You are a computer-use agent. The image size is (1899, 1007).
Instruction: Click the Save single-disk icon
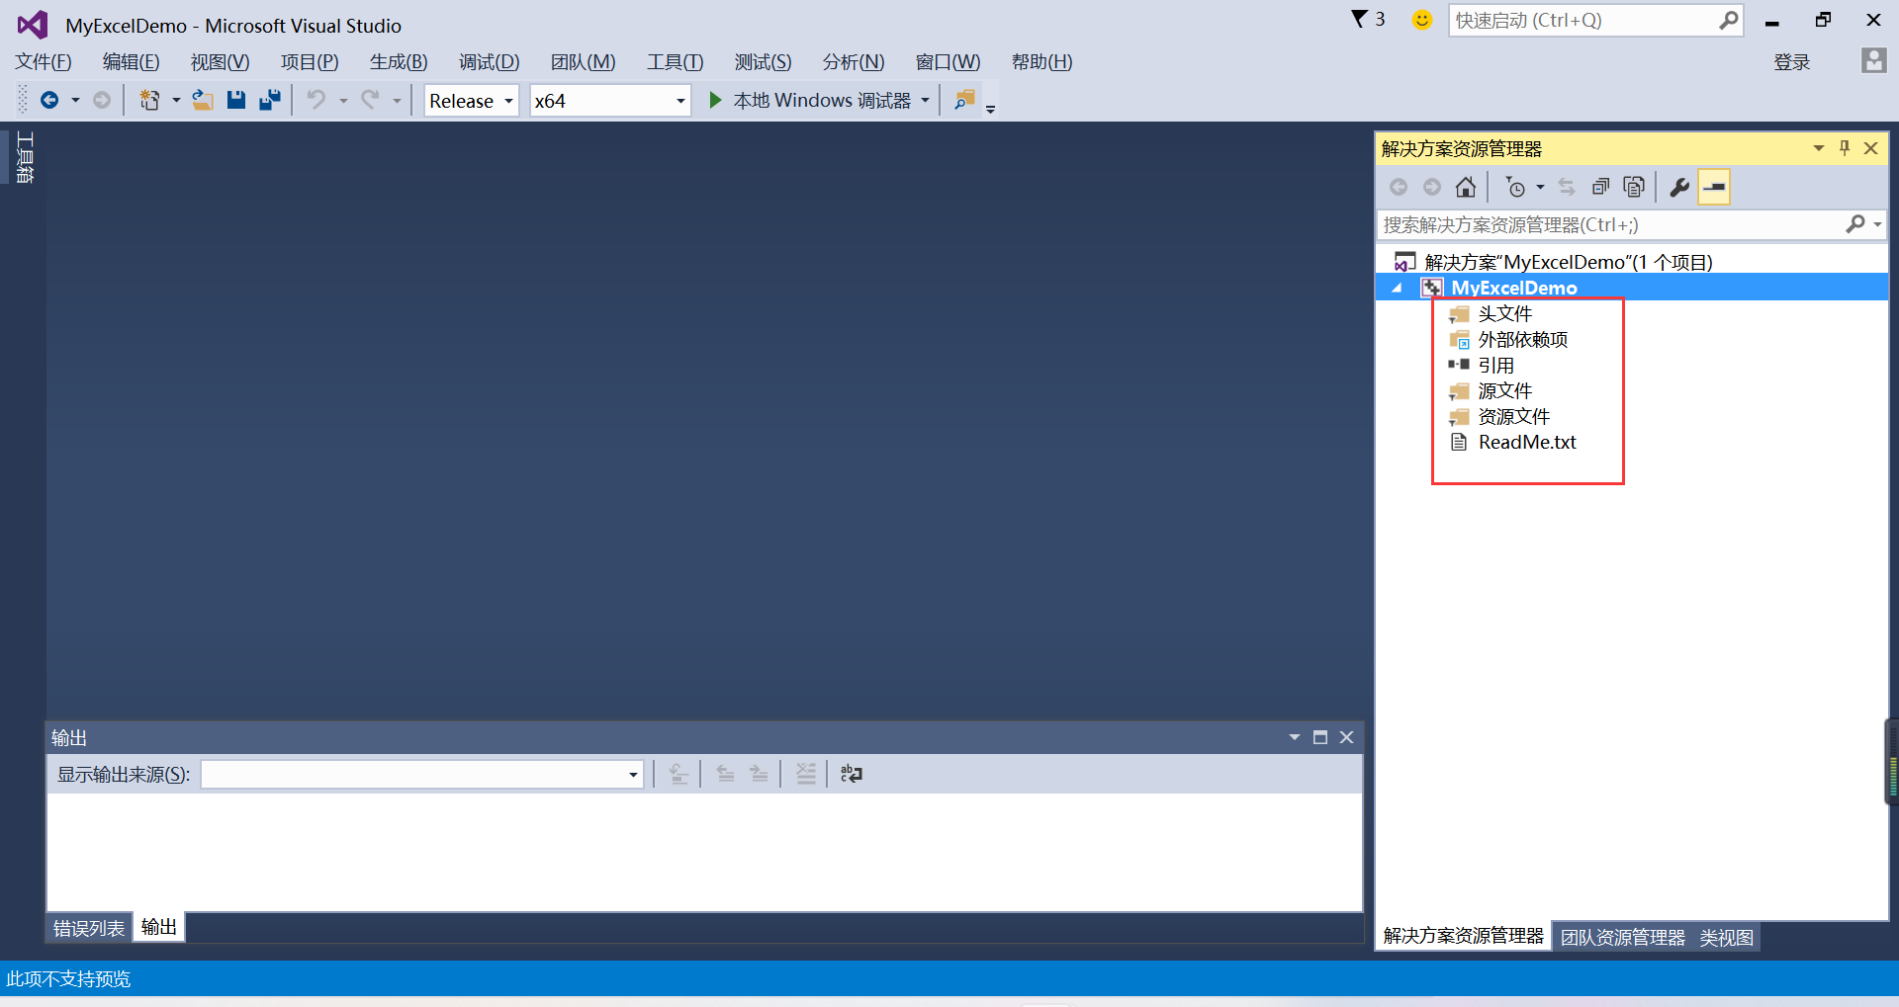pyautogui.click(x=236, y=101)
